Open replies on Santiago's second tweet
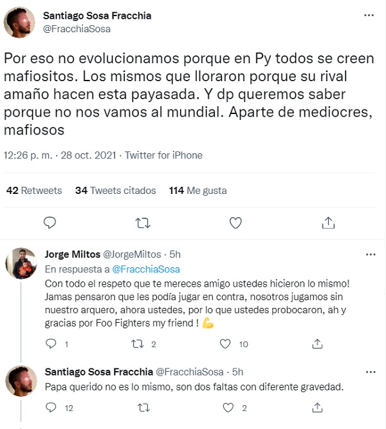The height and width of the screenshot is (429, 386). pyautogui.click(x=51, y=408)
